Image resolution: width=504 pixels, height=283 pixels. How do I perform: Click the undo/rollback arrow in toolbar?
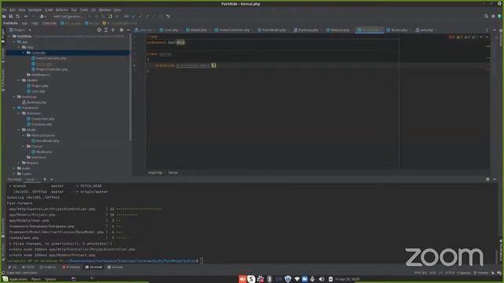(x=168, y=16)
